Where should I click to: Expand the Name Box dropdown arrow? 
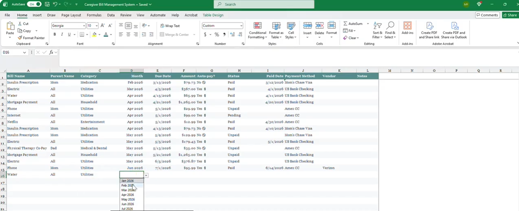(x=24, y=52)
